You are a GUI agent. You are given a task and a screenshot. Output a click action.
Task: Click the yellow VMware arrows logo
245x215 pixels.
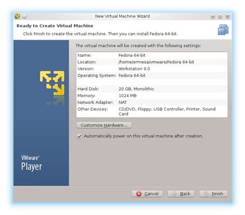[x=52, y=83]
